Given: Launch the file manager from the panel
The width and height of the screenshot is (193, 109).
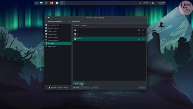Looking at the screenshot, I should click(x=41, y=3).
